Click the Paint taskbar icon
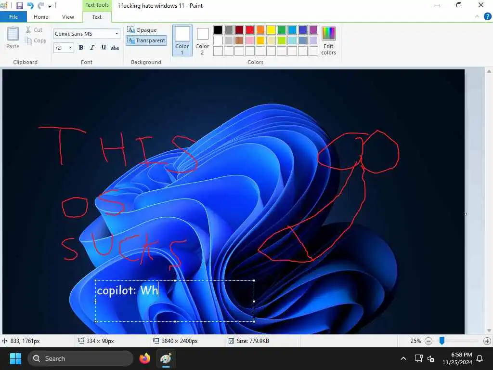The height and width of the screenshot is (370, 493). [166, 358]
